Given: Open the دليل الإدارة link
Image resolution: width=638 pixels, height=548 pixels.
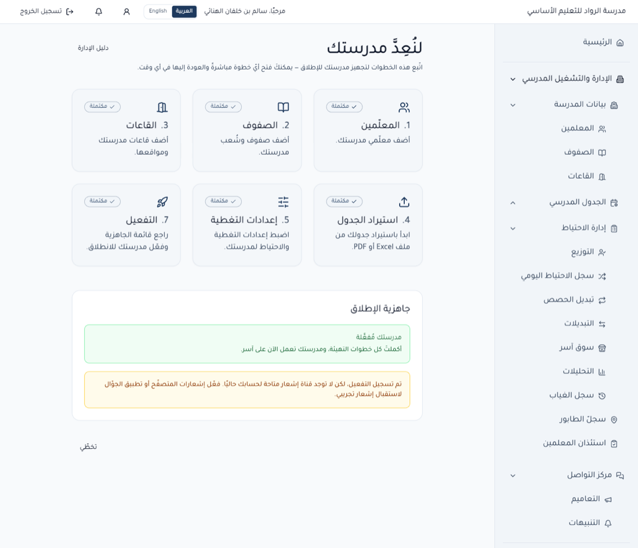Looking at the screenshot, I should pos(93,48).
